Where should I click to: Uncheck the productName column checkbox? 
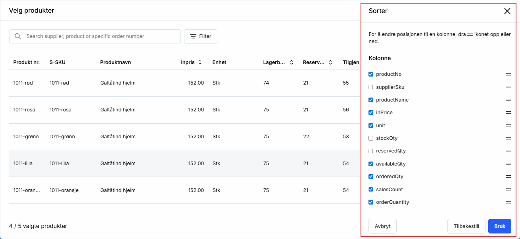point(371,100)
